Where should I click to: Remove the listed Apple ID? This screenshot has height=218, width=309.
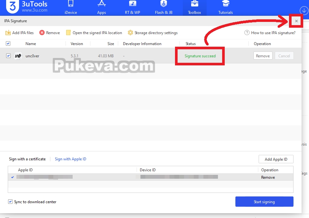268,177
